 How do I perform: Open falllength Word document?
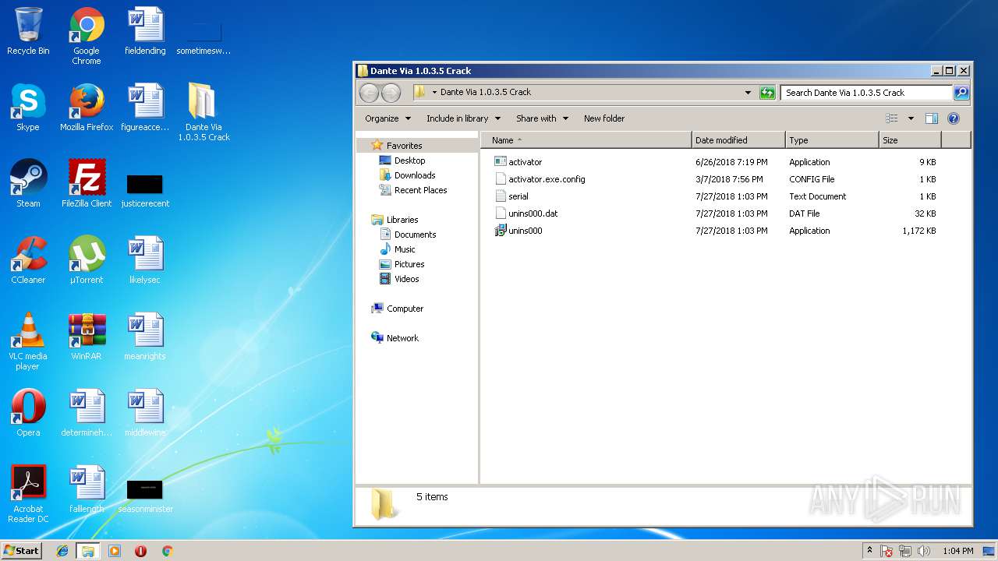87,489
